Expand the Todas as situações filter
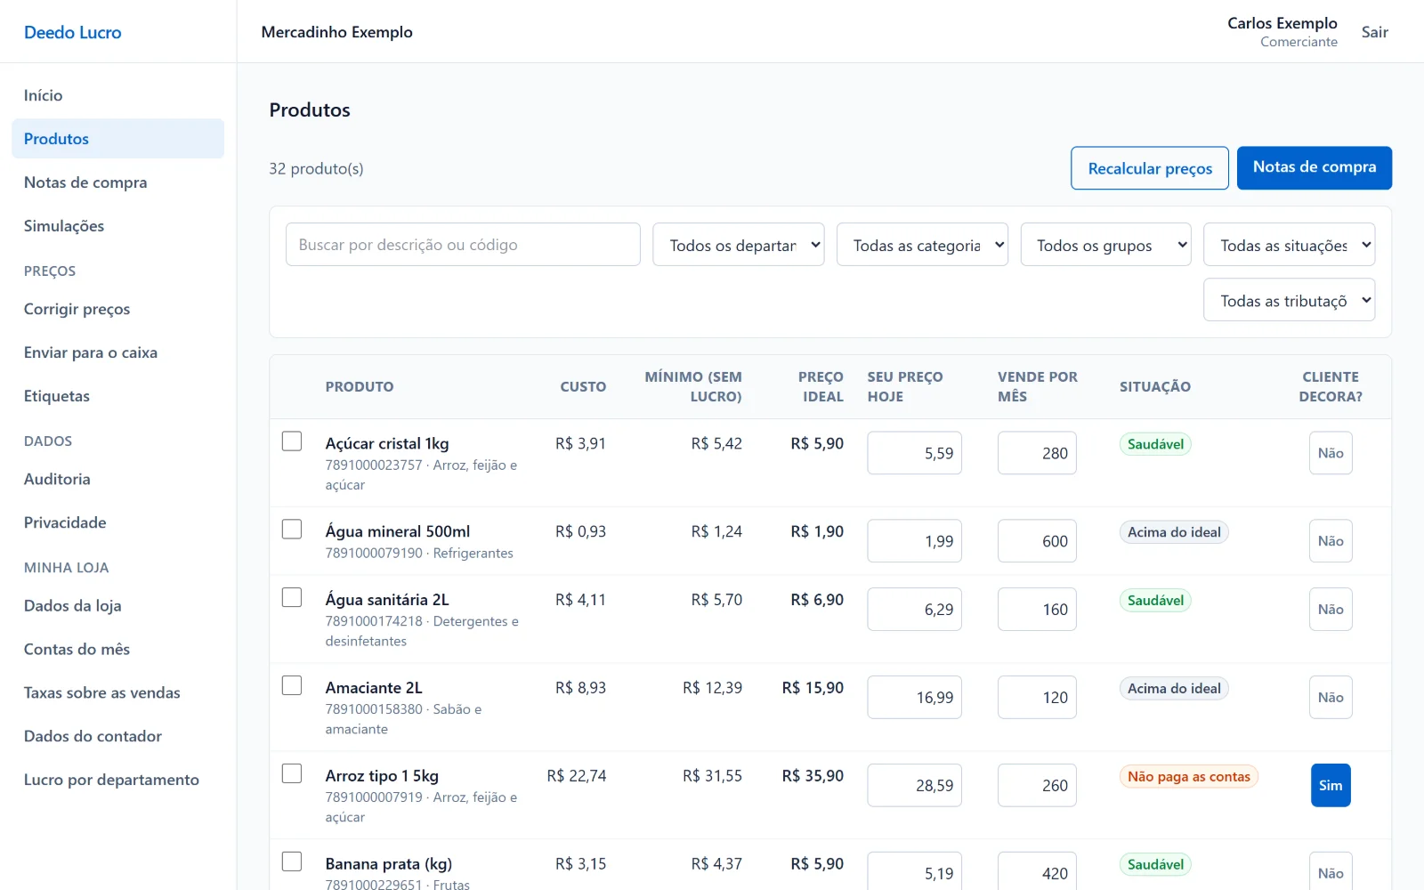 click(x=1290, y=245)
